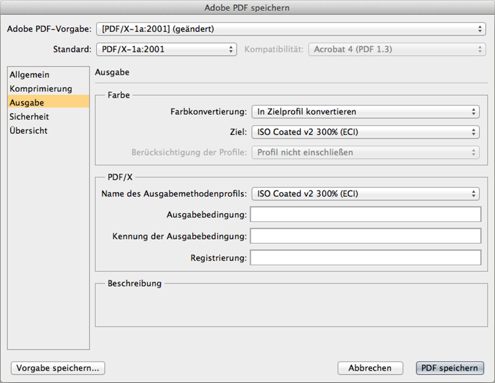Open the Standard PDF/X-1a:2001 dropdown
495x383 pixels.
tap(166, 49)
